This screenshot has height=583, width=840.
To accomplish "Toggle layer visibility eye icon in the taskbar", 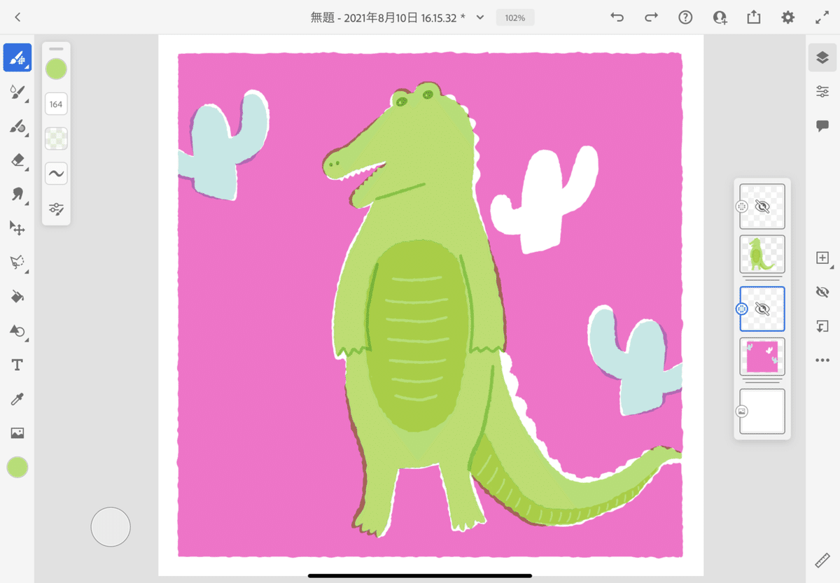I will click(x=822, y=292).
